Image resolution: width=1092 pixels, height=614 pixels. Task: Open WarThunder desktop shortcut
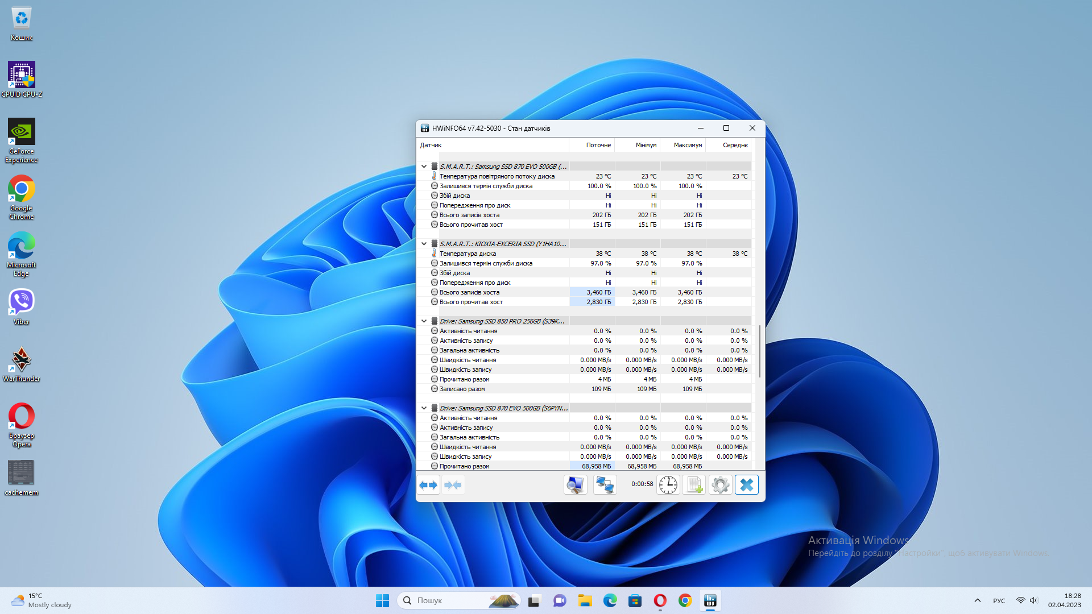coord(22,364)
